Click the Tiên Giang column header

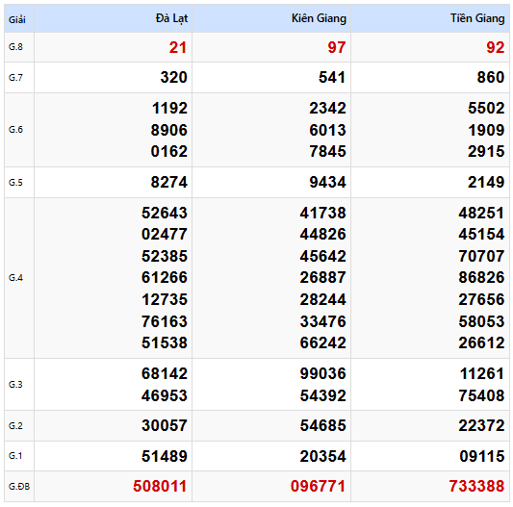click(477, 18)
